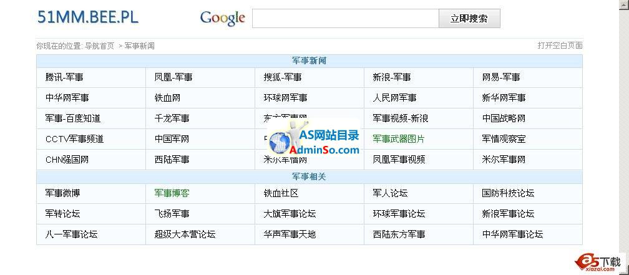This screenshot has height=275, width=629.
Task: Open 军事微博 link
Action: [x=62, y=193]
